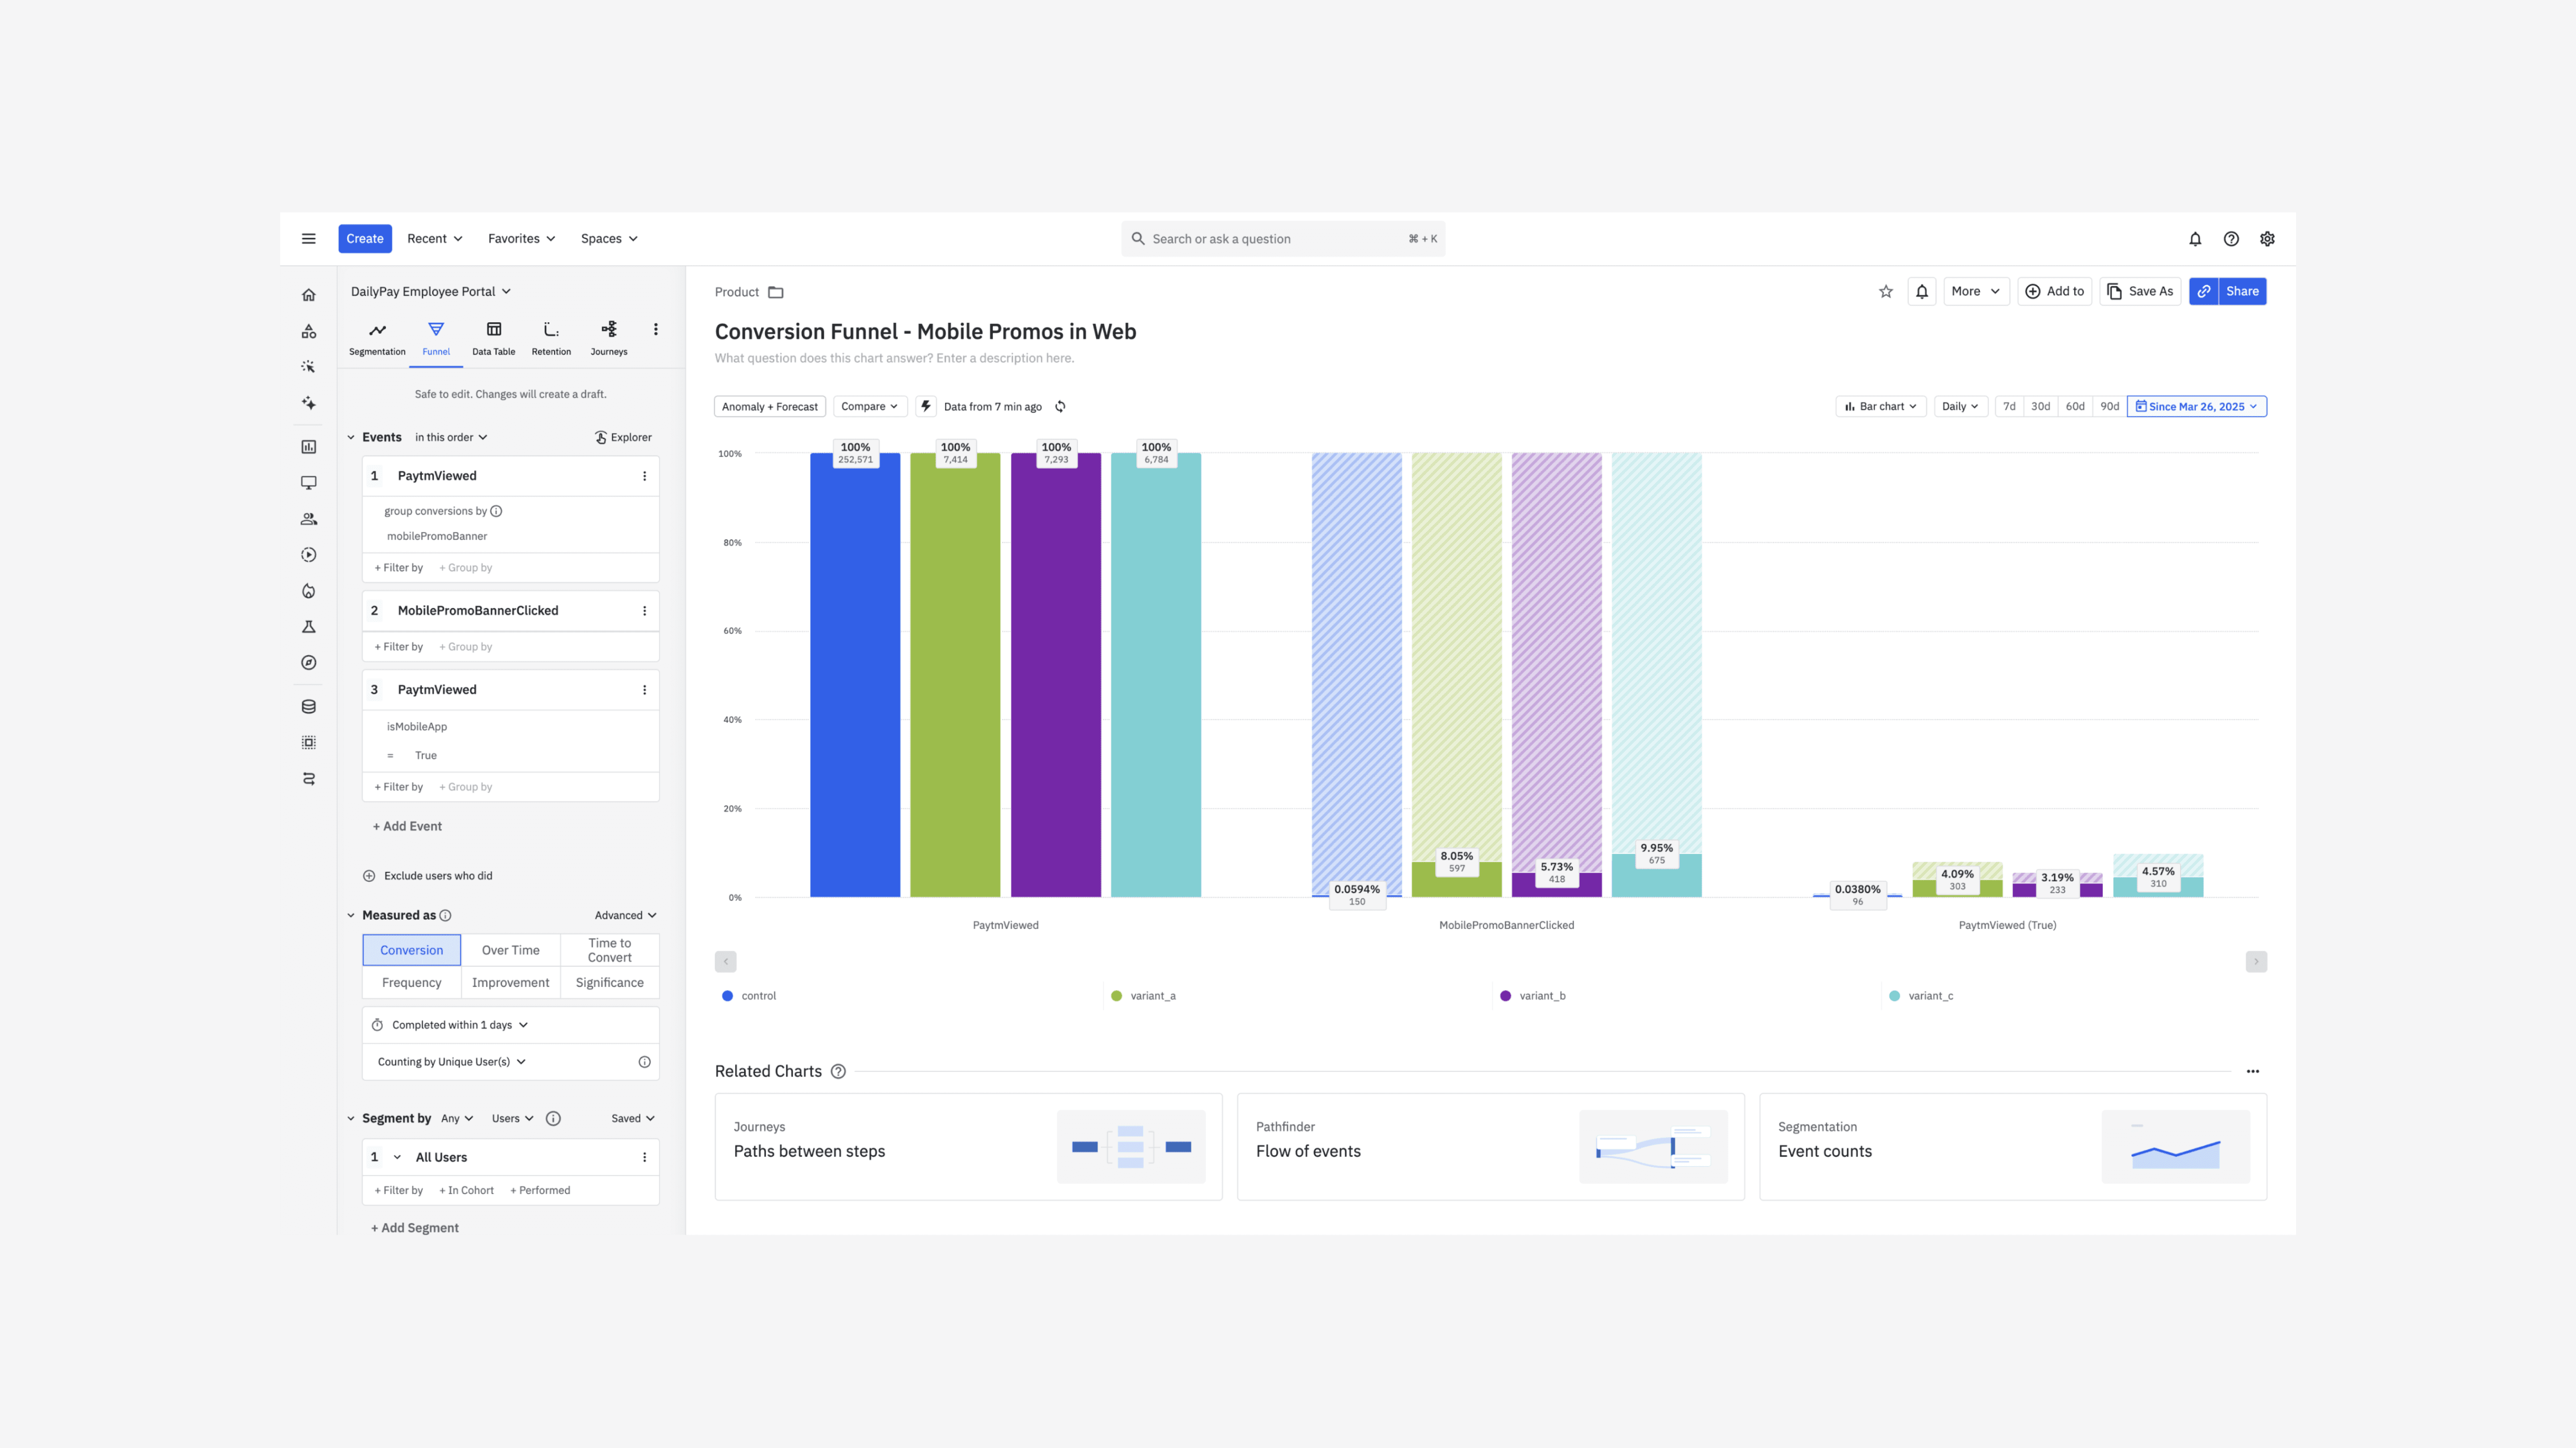2576x1448 pixels.
Task: Open the help question mark icon
Action: click(2231, 239)
